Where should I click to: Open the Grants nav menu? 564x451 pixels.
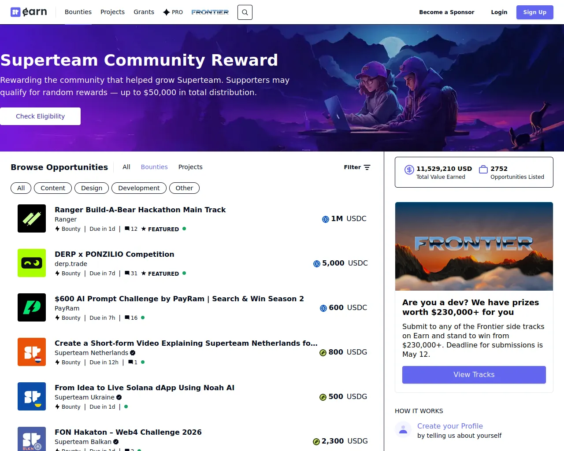click(x=144, y=12)
